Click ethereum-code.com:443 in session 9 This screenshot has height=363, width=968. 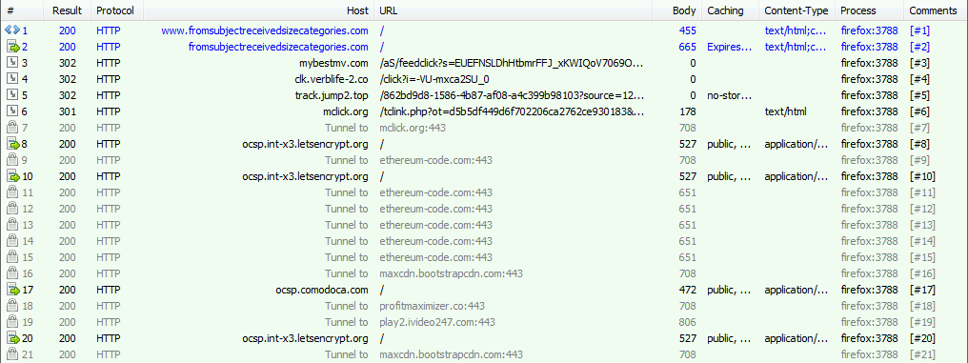[435, 160]
